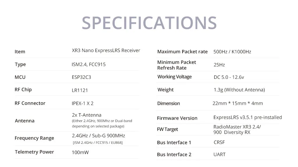
Task: Select XR3 Nano ExpressLRS Receiver text
Action: (106, 51)
